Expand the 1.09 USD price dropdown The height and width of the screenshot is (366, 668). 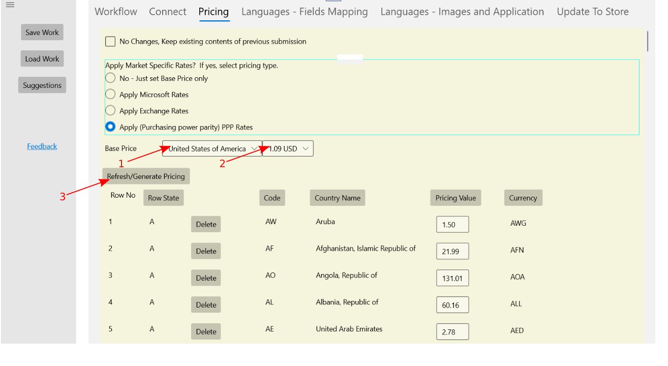(x=288, y=148)
